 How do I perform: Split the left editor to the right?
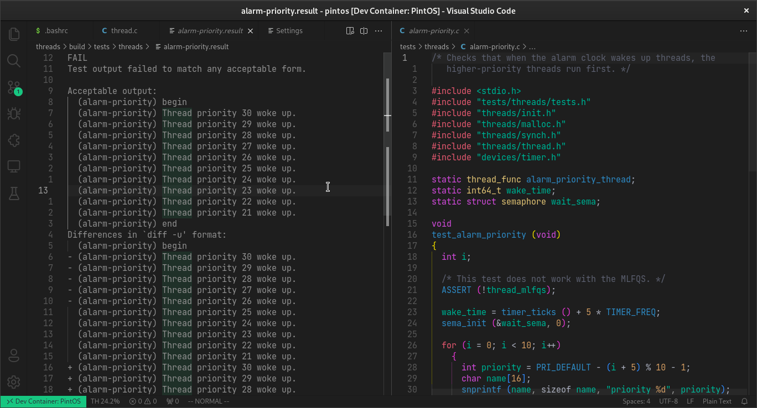364,31
